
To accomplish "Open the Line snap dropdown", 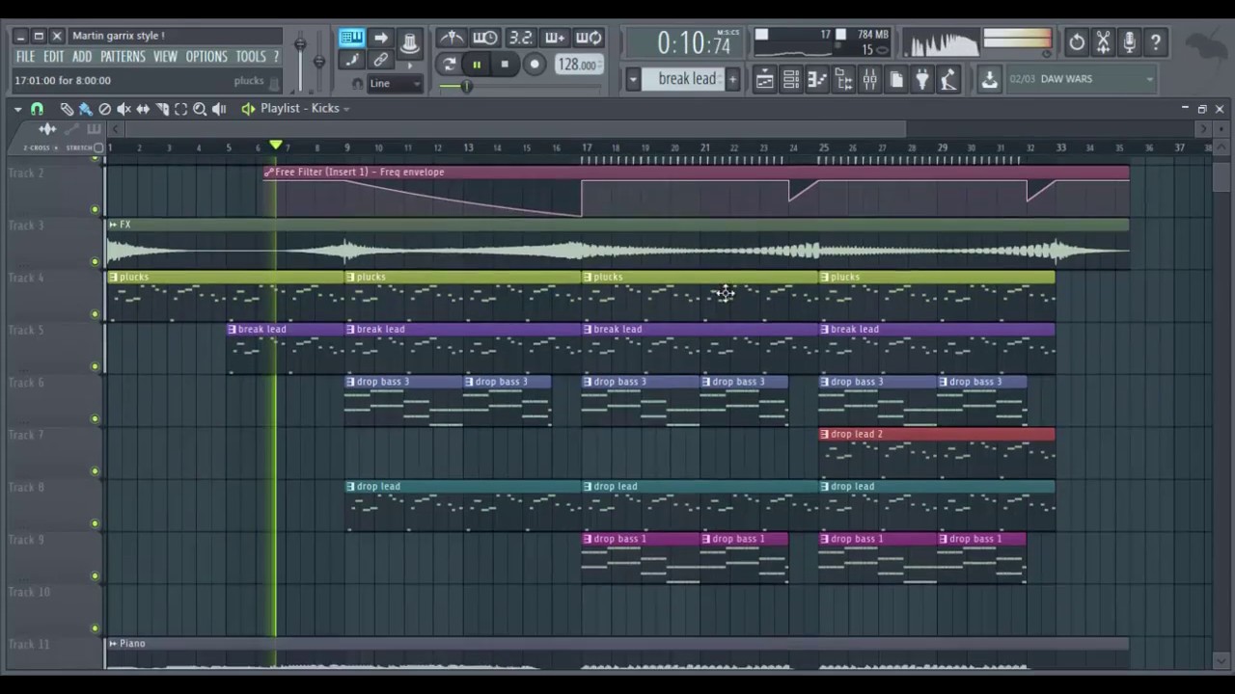I will pyautogui.click(x=396, y=84).
